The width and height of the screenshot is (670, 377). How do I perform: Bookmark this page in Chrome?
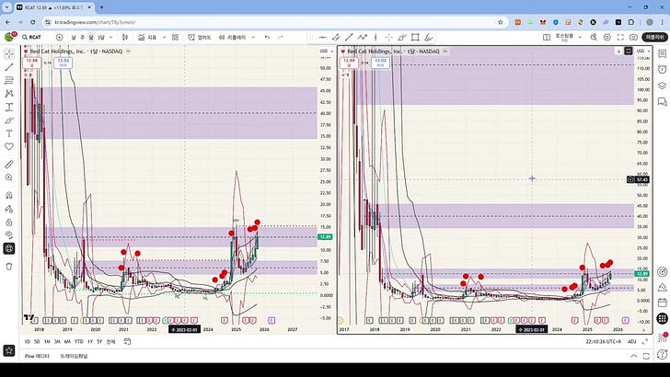[501, 22]
